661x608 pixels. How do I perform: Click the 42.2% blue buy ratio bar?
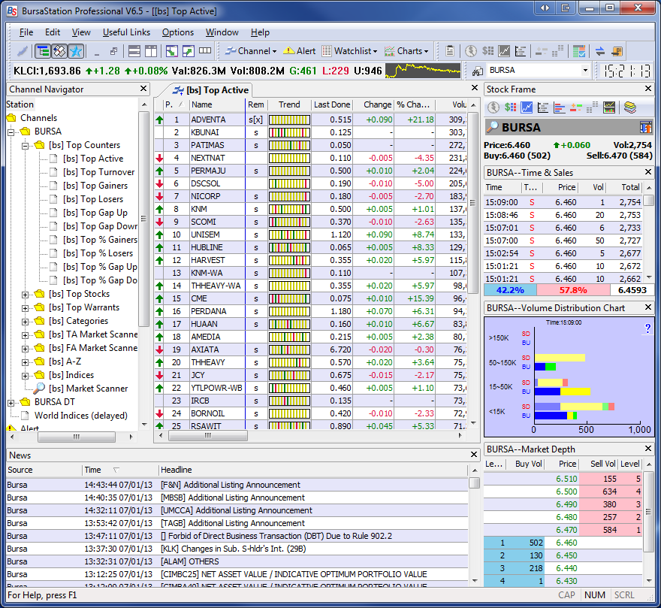pyautogui.click(x=510, y=290)
